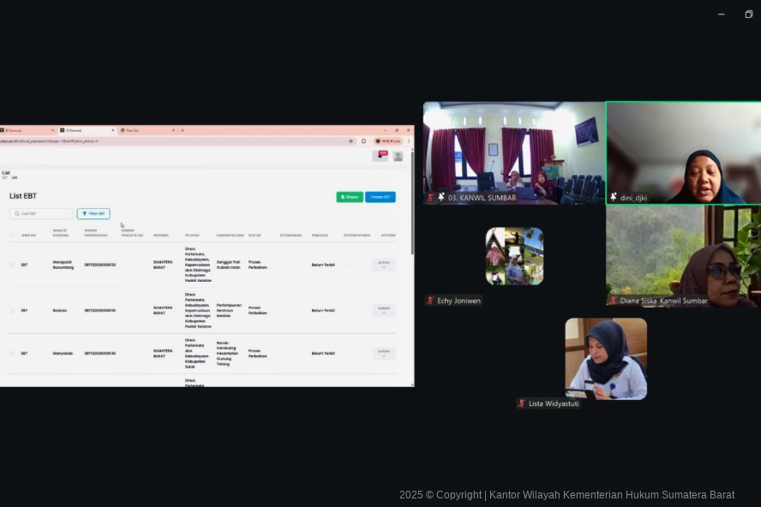This screenshot has width=761, height=507.
Task: Click muted mic icon beside Lista Widyastuti
Action: pyautogui.click(x=521, y=403)
